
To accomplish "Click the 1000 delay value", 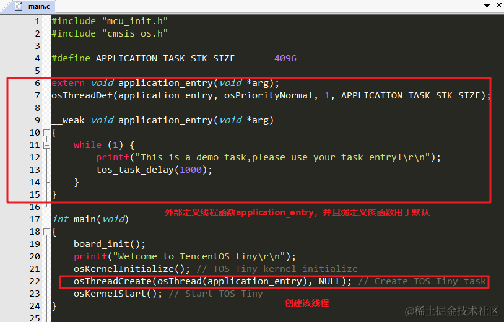I will click(191, 170).
